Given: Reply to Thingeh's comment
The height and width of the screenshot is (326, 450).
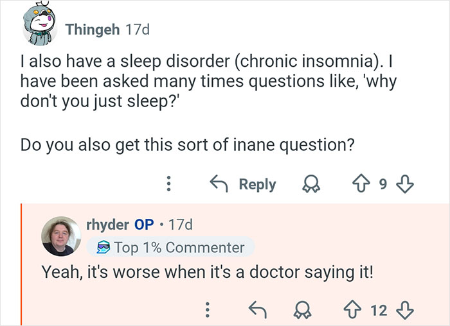Looking at the screenshot, I should click(244, 185).
